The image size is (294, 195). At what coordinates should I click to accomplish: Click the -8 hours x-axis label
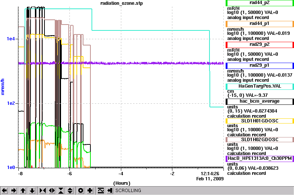pyautogui.click(x=20, y=174)
